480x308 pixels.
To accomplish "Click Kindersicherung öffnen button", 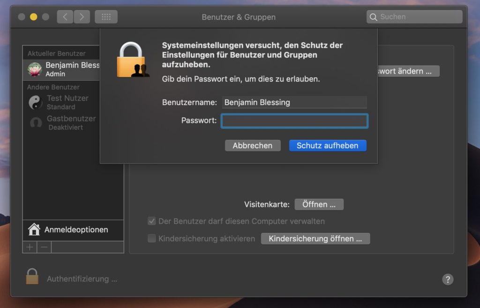I will coord(315,239).
